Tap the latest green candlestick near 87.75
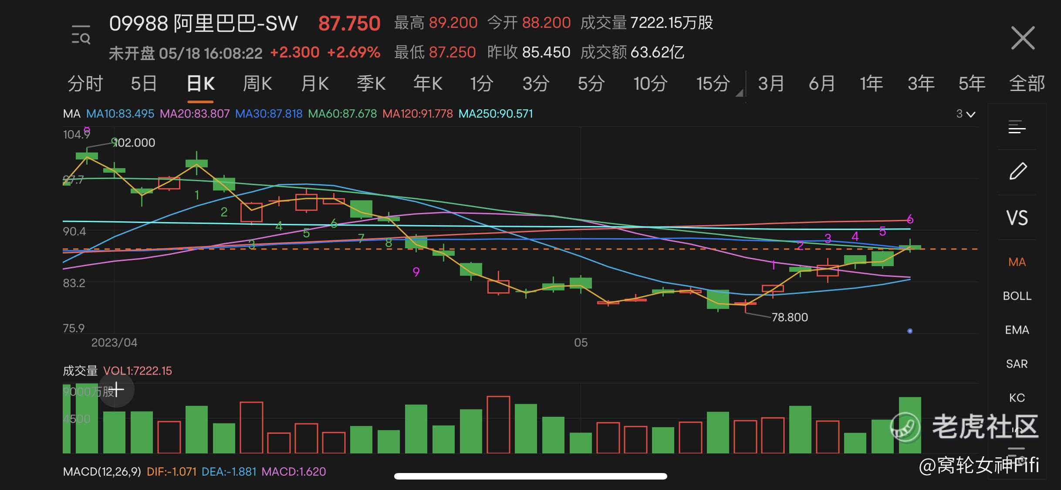Screen dimensions: 1061x490 coord(910,247)
